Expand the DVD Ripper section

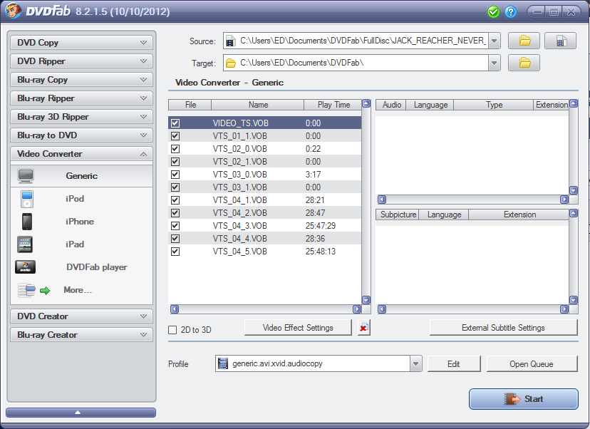(81, 61)
